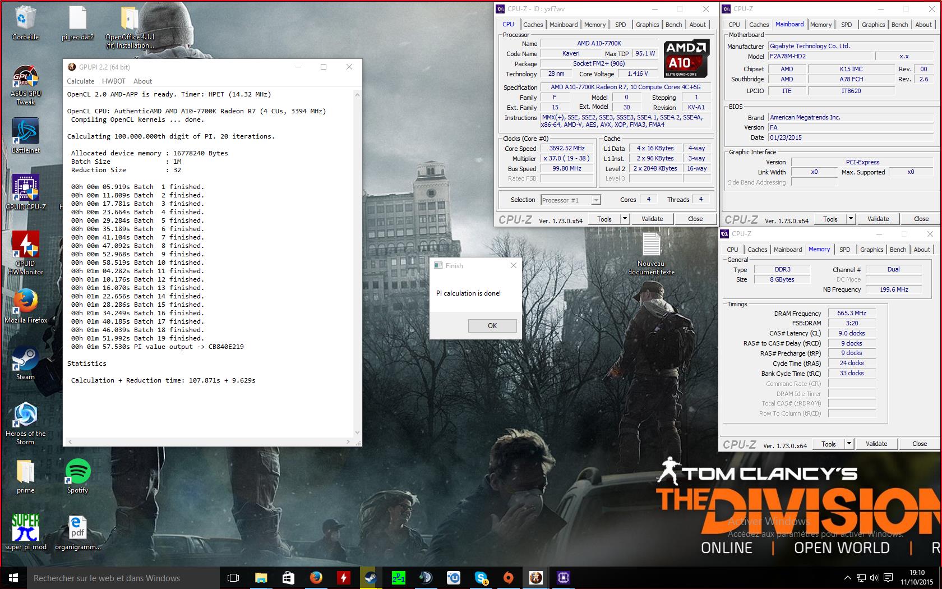Close the Finish dialog with X

coord(513,266)
